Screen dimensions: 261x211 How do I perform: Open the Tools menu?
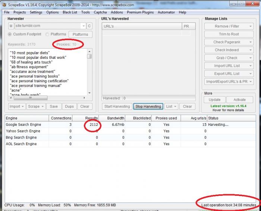tap(85, 12)
